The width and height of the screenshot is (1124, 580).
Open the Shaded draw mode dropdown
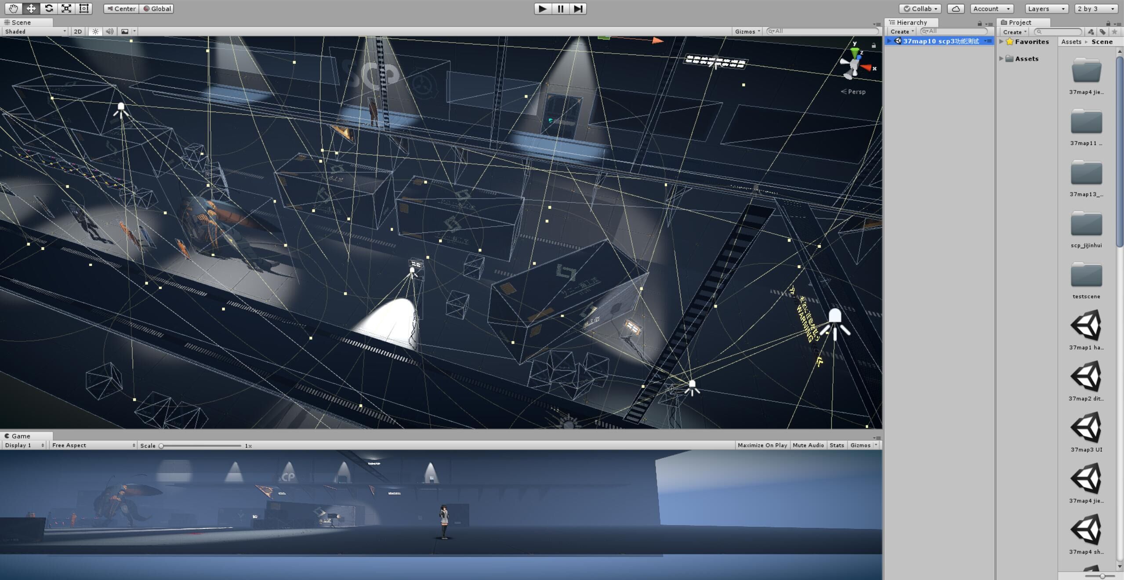tap(35, 31)
